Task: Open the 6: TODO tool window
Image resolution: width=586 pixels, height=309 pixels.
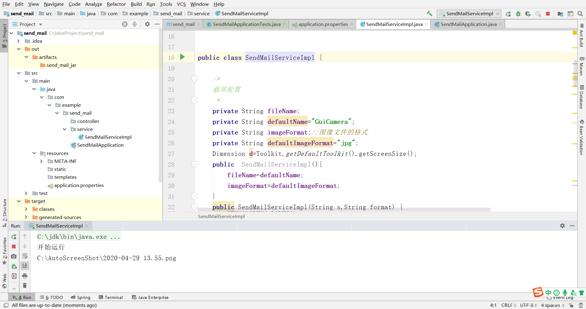Action: 51,297
